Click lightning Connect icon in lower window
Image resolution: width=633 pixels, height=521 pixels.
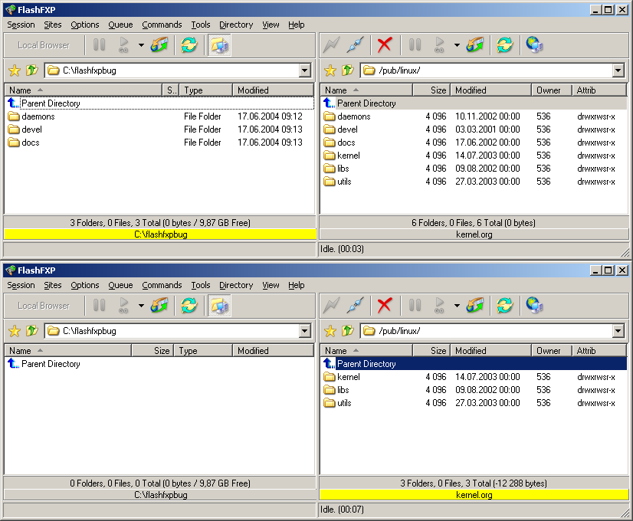click(x=331, y=306)
